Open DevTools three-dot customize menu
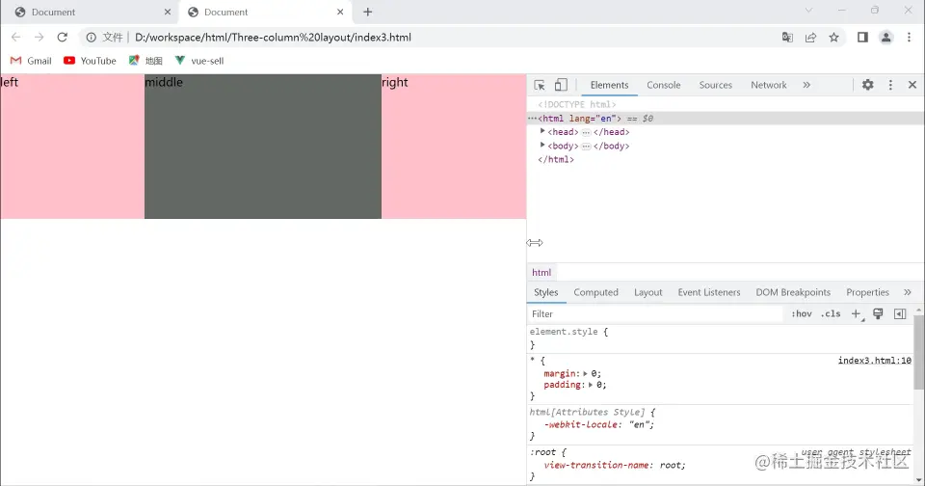The height and width of the screenshot is (486, 925). click(x=890, y=85)
